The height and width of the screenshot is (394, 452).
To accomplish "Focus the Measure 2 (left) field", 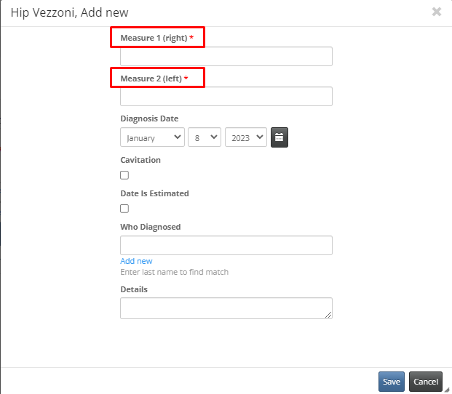I will point(226,97).
